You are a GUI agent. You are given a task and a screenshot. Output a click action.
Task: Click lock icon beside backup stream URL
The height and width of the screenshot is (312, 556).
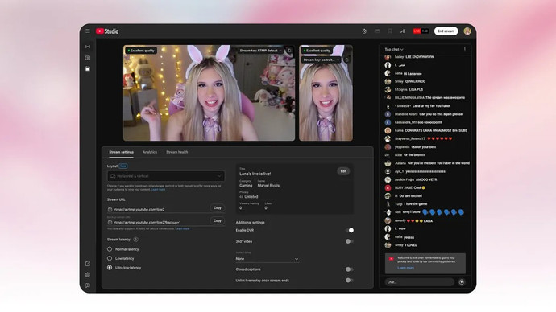[x=110, y=222]
